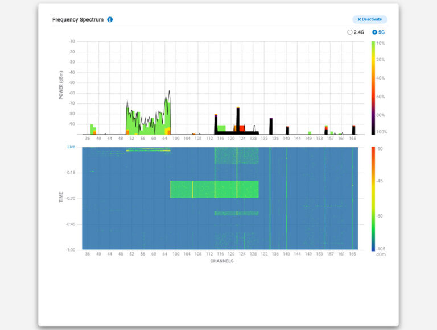Click the 100% label on utilization legend
The height and width of the screenshot is (330, 437).
[x=381, y=132]
